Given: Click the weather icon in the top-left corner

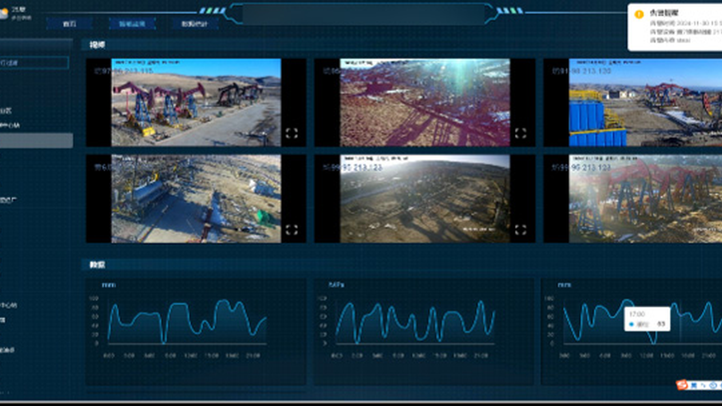Looking at the screenshot, I should click(4, 14).
